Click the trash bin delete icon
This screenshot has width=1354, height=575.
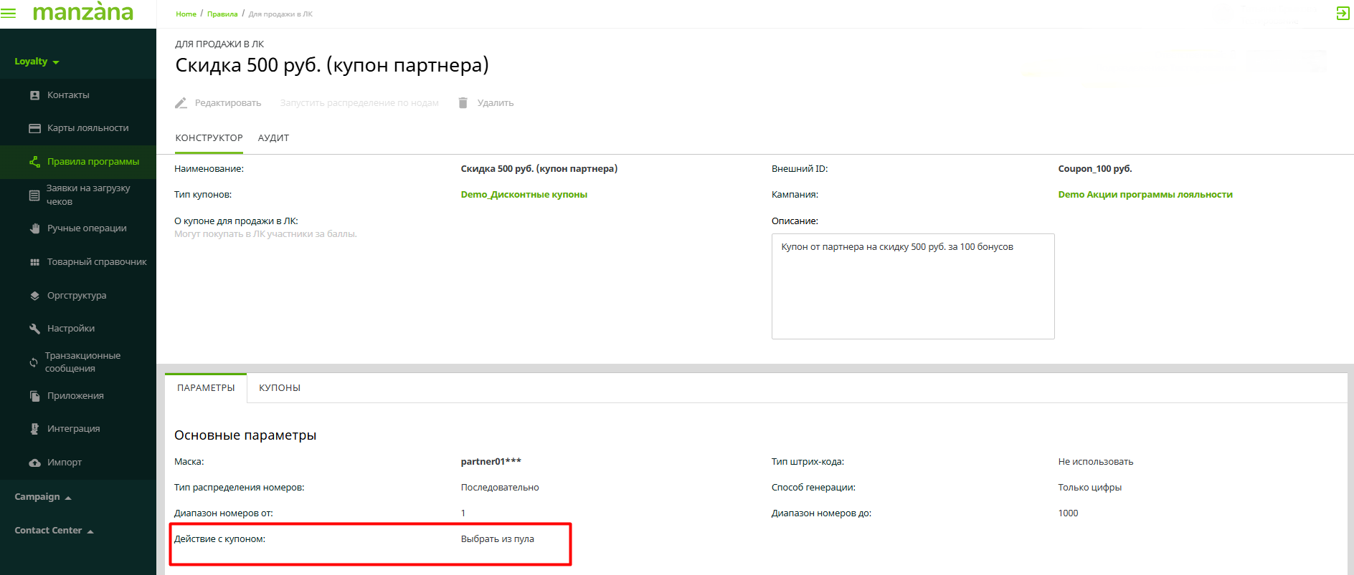[x=463, y=103]
